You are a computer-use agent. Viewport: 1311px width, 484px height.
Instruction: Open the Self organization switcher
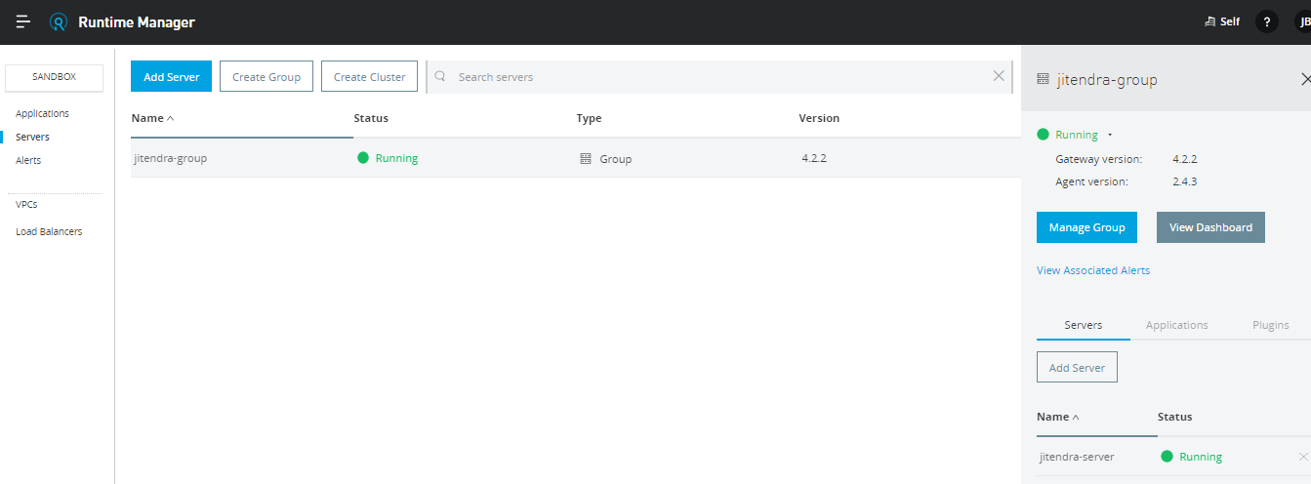pos(1222,21)
